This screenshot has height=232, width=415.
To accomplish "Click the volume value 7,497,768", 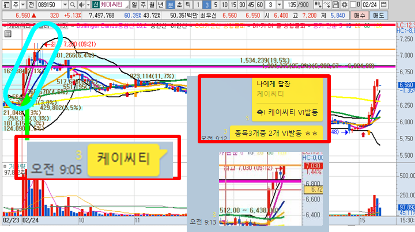I will [101, 16].
